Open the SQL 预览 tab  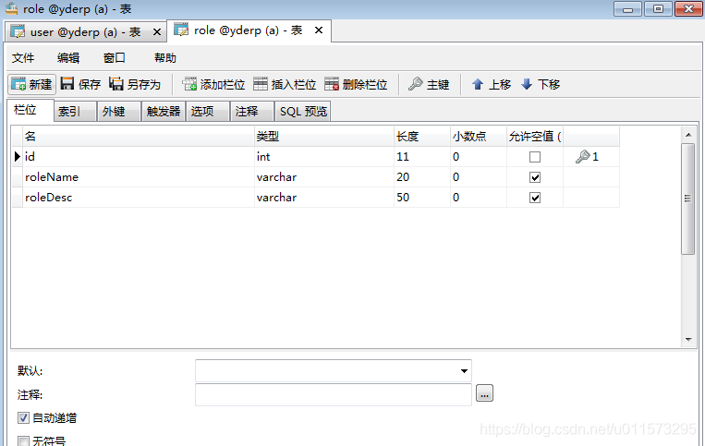pos(303,112)
